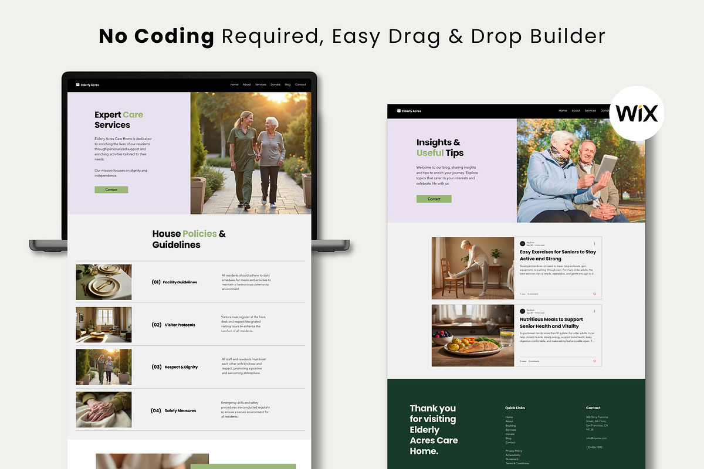Click the info@mysite.com email in the footer

pos(596,438)
